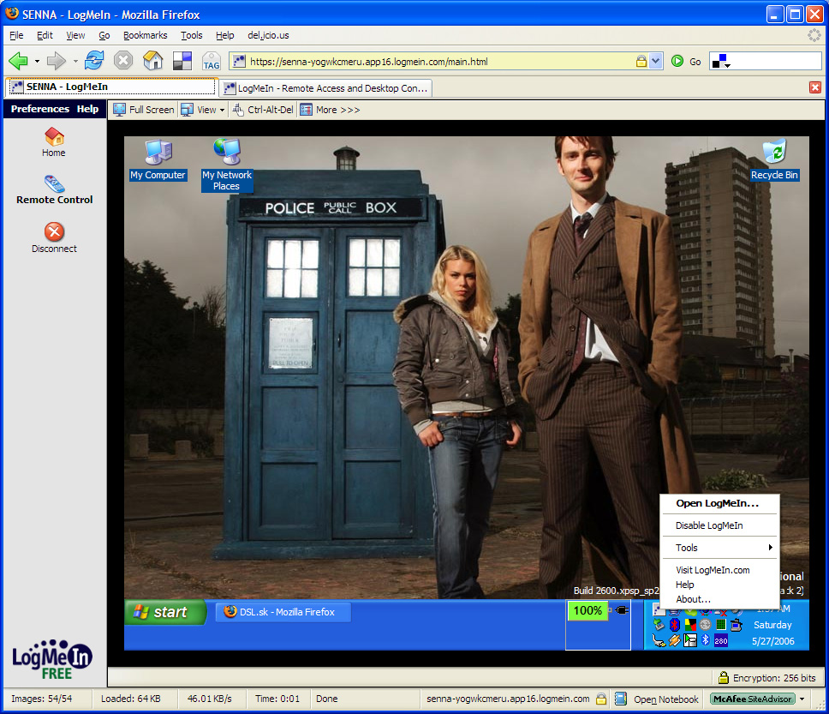This screenshot has height=714, width=829.
Task: Open the File menu
Action: (x=16, y=35)
